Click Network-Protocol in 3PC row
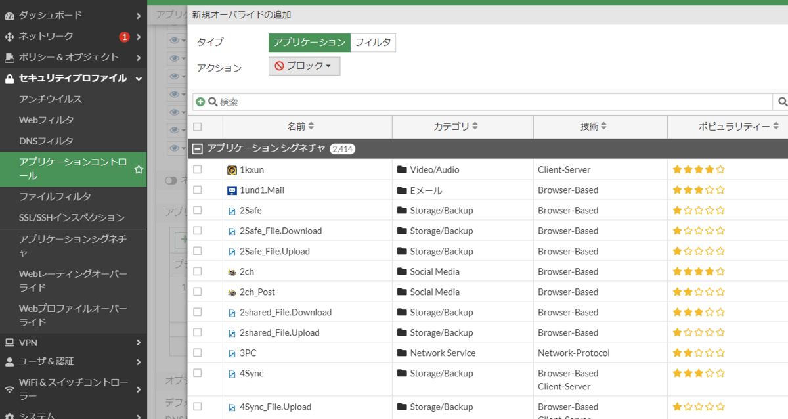Image resolution: width=788 pixels, height=419 pixels. [574, 353]
